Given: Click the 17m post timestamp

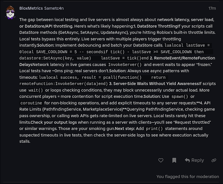Looking at the screenshot, I should point(212,8).
